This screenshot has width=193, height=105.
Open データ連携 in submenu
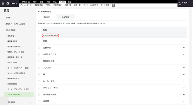(x=105, y=5)
